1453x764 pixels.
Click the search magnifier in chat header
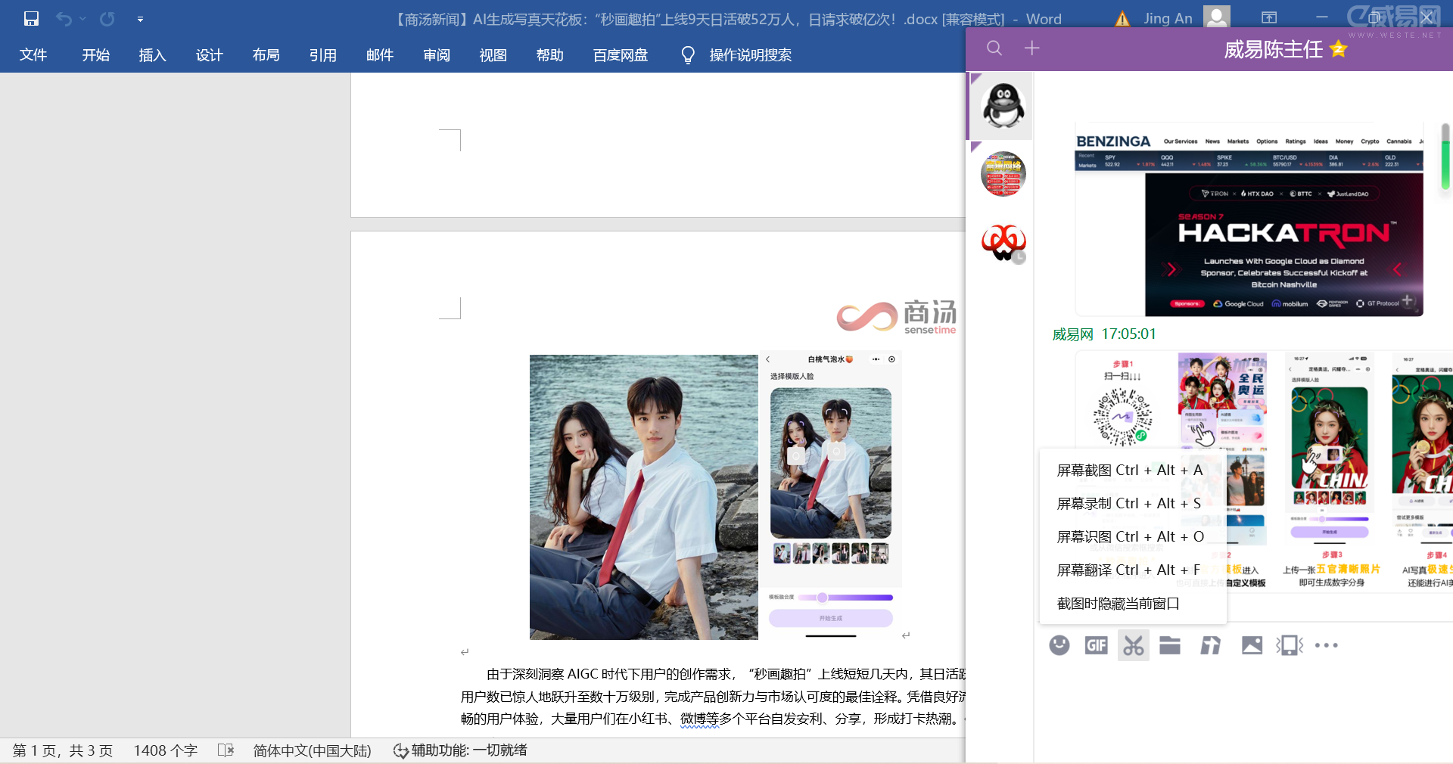pos(994,48)
